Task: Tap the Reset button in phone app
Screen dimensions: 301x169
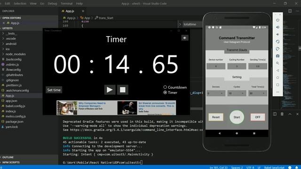Action: click(216, 117)
